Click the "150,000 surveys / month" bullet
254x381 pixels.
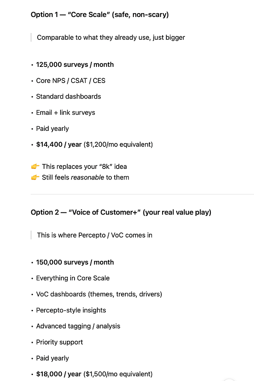coord(75,262)
